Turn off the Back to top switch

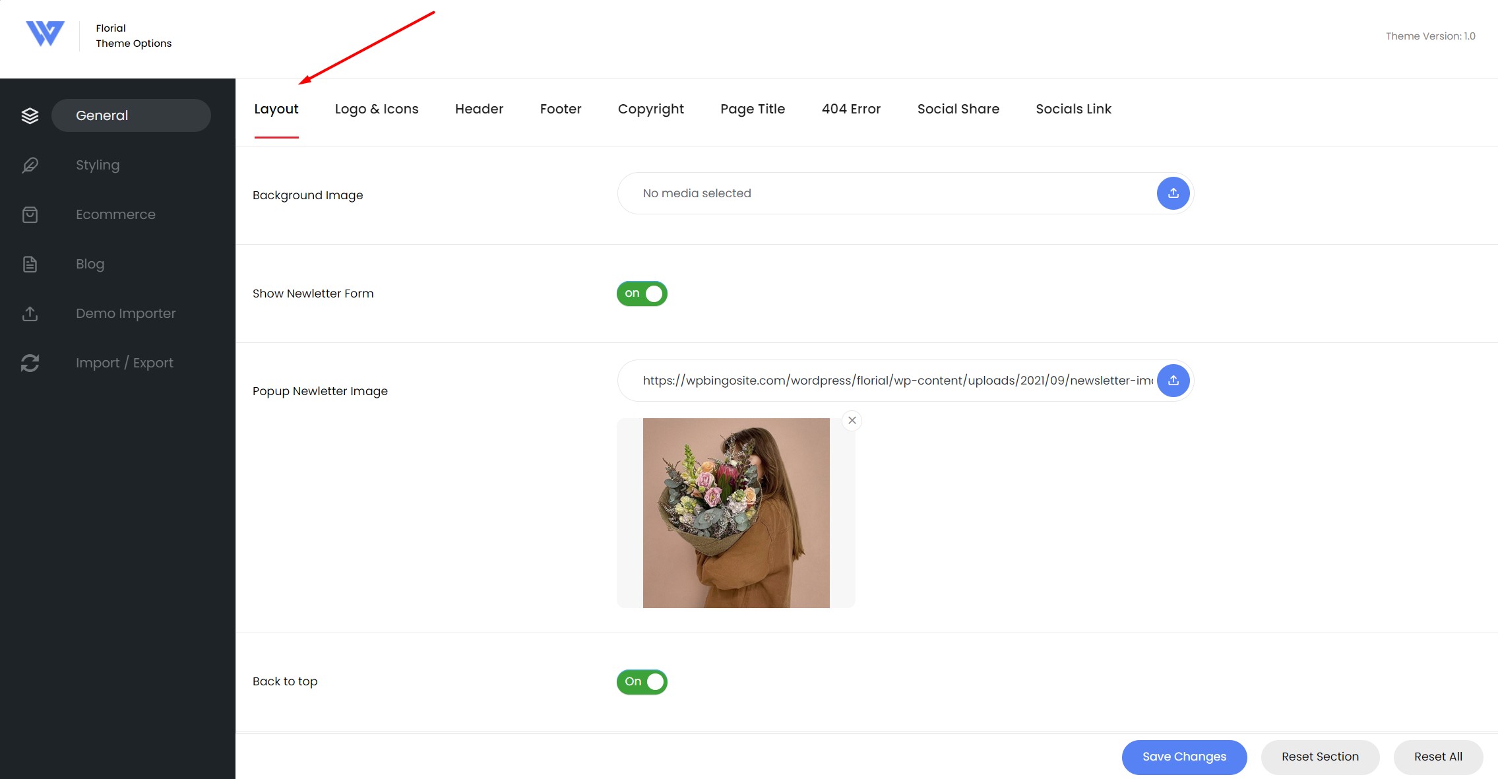coord(642,681)
